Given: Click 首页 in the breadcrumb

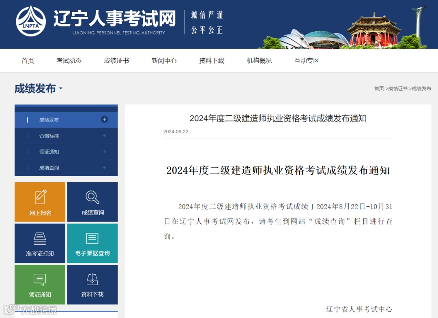Looking at the screenshot, I should 379,88.
